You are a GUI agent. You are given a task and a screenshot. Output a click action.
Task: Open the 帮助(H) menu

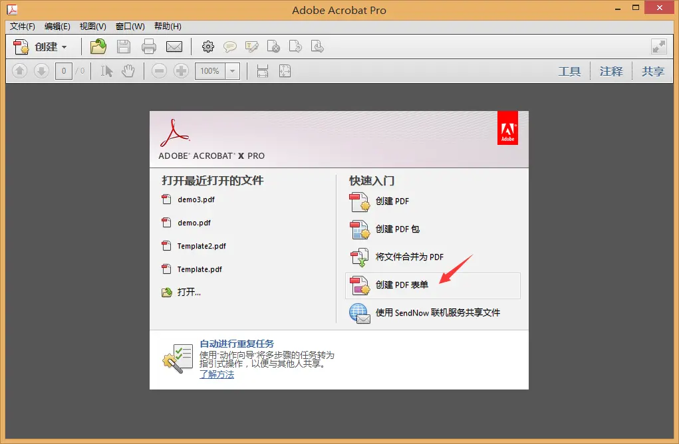click(168, 27)
